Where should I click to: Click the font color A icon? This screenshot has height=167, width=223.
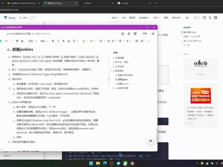pos(84,41)
